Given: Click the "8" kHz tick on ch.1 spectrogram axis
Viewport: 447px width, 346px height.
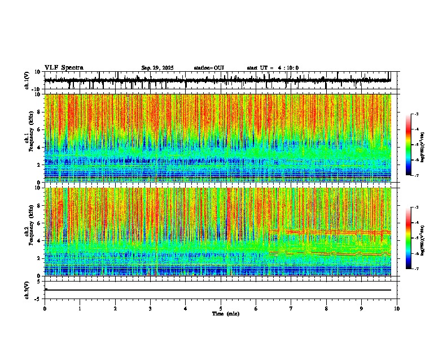Looking at the screenshot, I should [39, 112].
